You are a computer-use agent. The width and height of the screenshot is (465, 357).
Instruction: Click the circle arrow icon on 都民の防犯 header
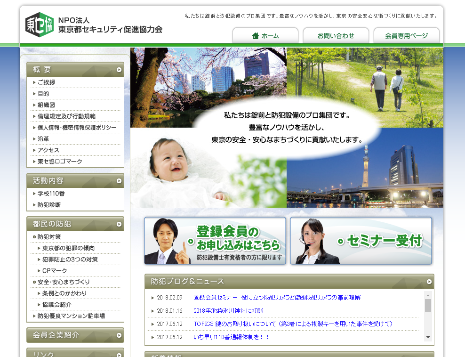pyautogui.click(x=119, y=224)
